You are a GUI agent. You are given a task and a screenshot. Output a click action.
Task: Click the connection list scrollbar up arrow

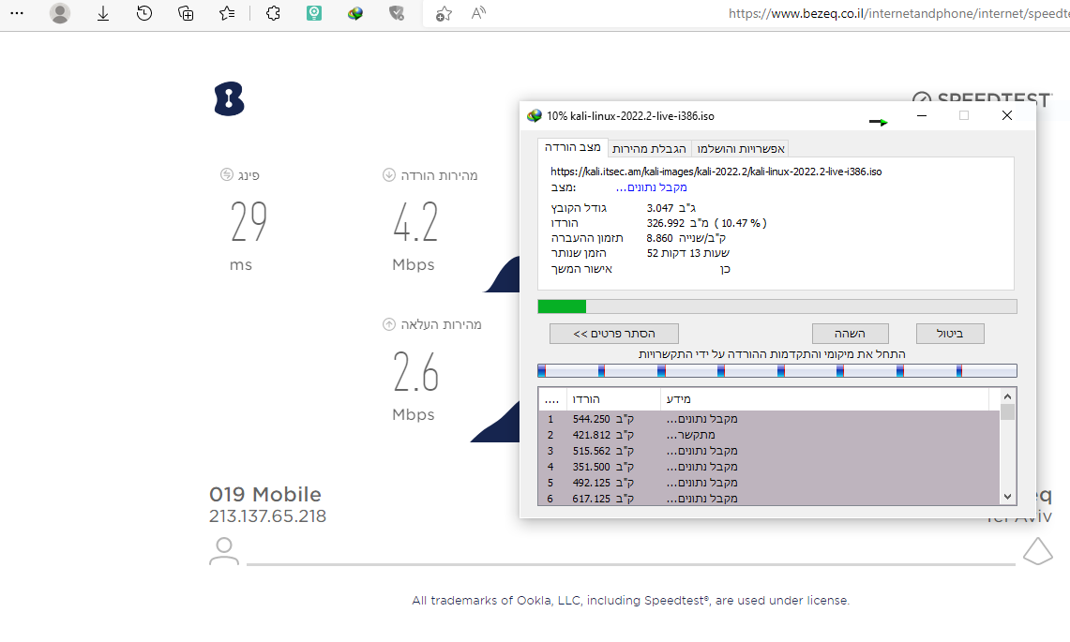(x=1008, y=396)
